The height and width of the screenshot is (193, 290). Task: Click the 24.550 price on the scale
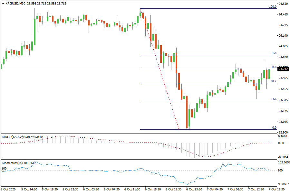(283, 4)
